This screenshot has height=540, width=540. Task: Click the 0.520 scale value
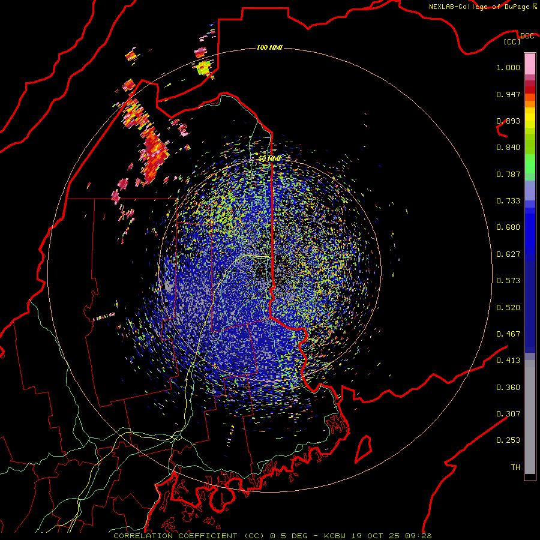(508, 308)
